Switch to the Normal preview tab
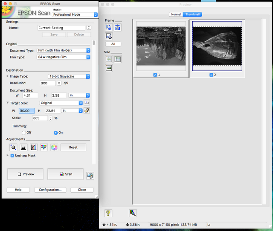The height and width of the screenshot is (231, 273). pos(176,14)
